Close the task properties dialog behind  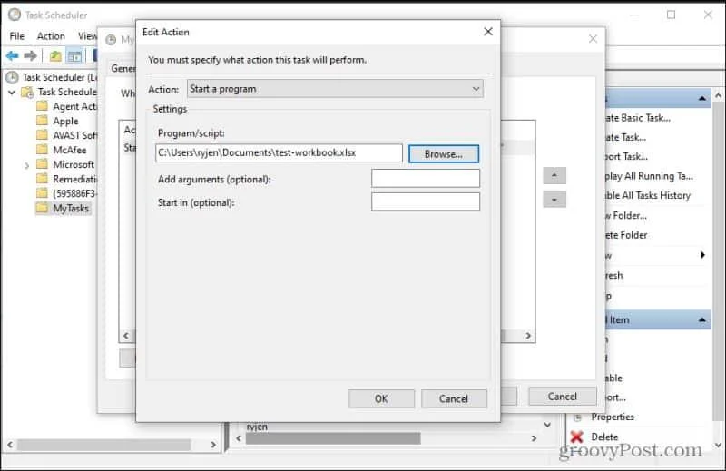point(593,39)
